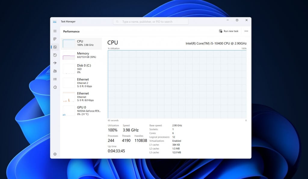Select GPU 0 NVIDIA GeForce entry
Image resolution: width=308 pixels, height=179 pixels.
(x=81, y=111)
